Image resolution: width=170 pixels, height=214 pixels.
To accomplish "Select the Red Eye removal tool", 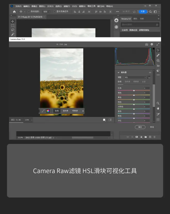I will point(158,66).
